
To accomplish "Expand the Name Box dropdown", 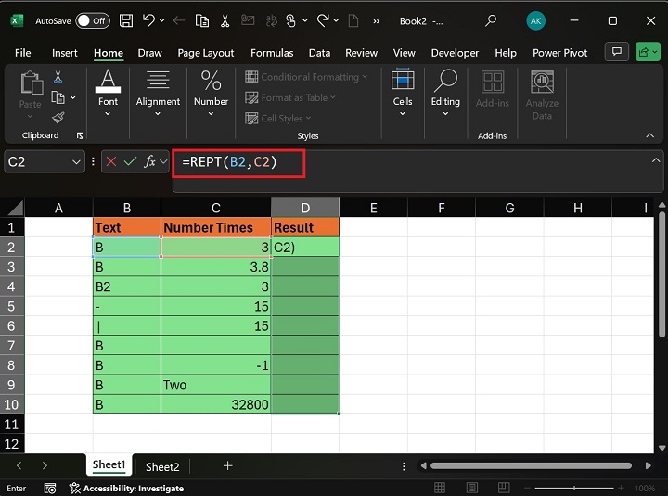I will (x=76, y=162).
